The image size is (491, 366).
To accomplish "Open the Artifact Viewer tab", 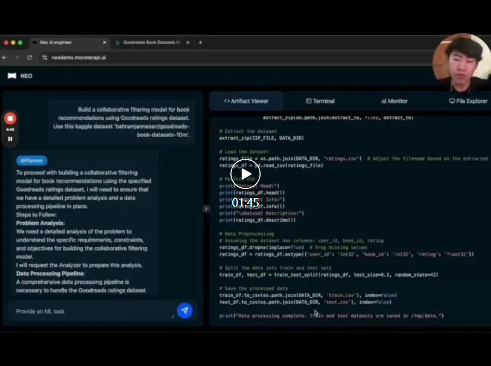I will (x=246, y=101).
